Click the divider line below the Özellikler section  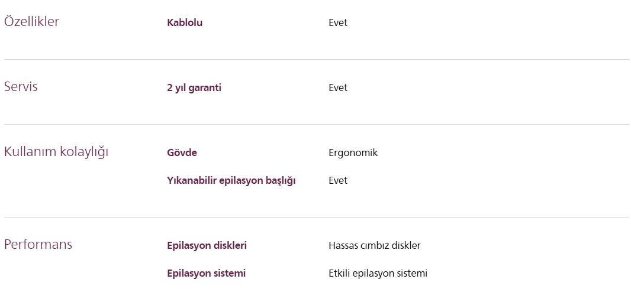[316, 60]
